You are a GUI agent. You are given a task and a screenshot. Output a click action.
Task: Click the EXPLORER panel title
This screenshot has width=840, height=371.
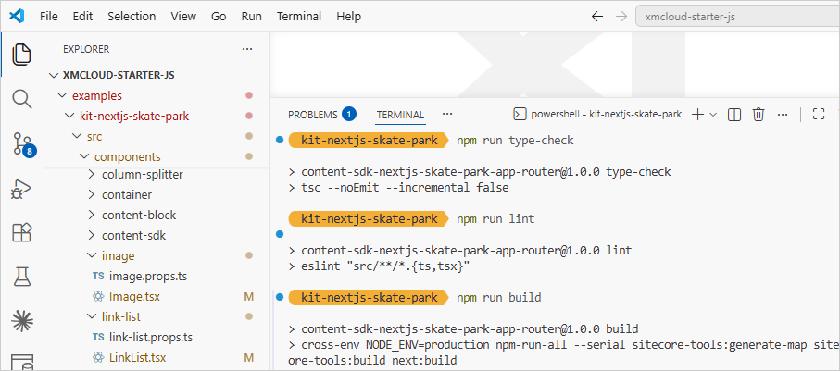86,49
